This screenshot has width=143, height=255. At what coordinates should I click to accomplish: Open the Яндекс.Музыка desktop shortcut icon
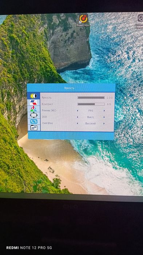point(84,21)
